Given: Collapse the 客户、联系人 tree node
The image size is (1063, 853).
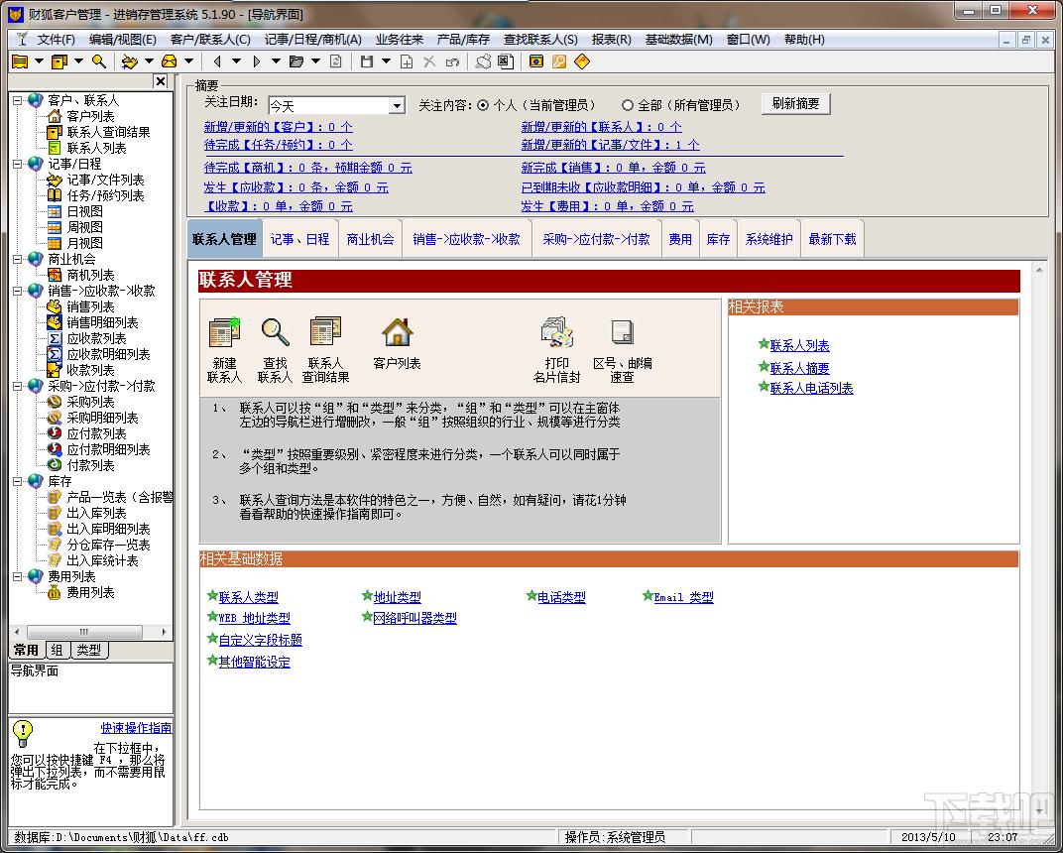Looking at the screenshot, I should point(18,100).
